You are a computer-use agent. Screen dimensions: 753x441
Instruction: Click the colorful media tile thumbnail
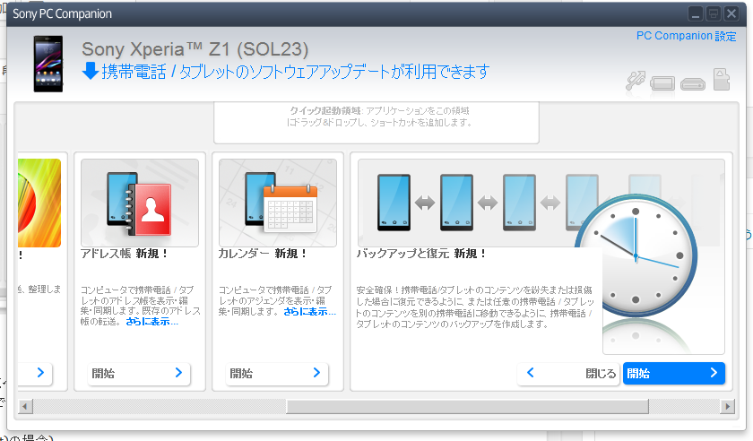(39, 203)
